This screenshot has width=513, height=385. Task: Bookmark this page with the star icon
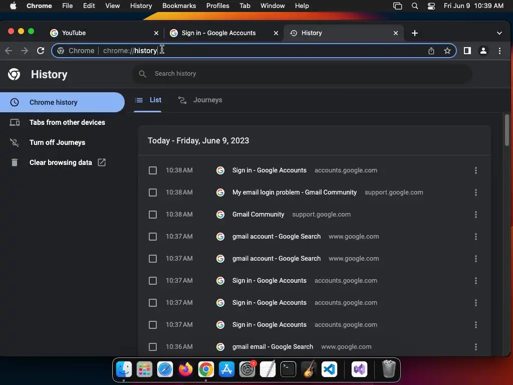[447, 51]
